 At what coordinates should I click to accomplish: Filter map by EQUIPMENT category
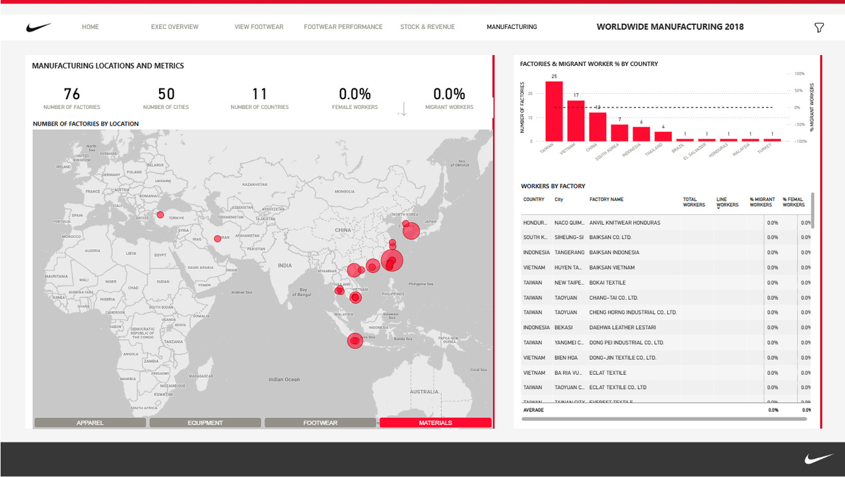click(x=205, y=423)
